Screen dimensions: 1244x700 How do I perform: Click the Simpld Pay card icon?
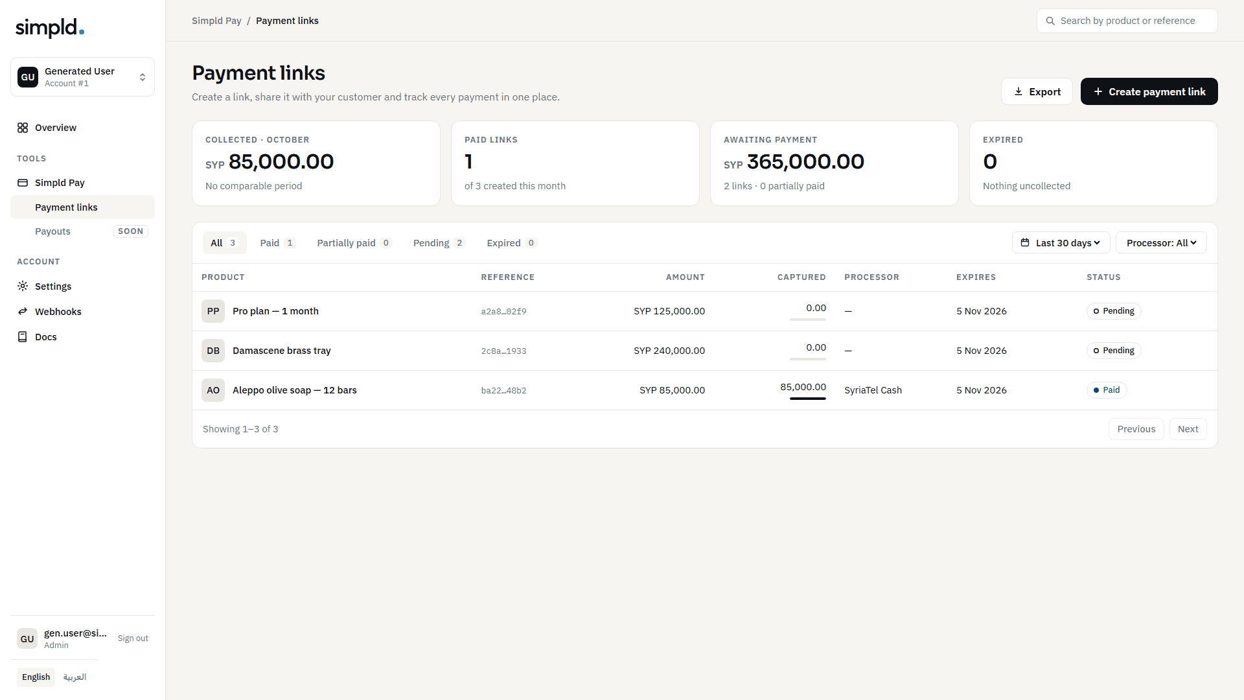point(23,183)
